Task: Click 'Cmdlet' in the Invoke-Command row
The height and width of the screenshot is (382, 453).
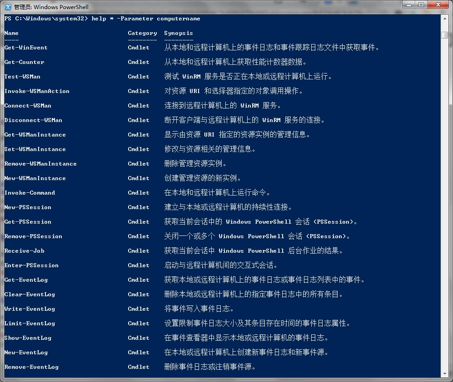Action: [139, 193]
